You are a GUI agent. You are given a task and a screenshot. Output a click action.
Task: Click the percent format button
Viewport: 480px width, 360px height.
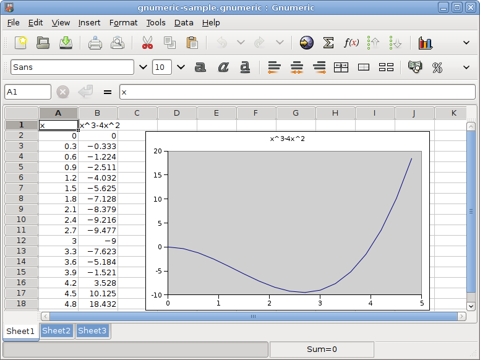coord(437,67)
